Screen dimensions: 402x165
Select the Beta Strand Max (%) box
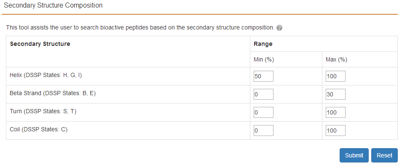pos(335,94)
